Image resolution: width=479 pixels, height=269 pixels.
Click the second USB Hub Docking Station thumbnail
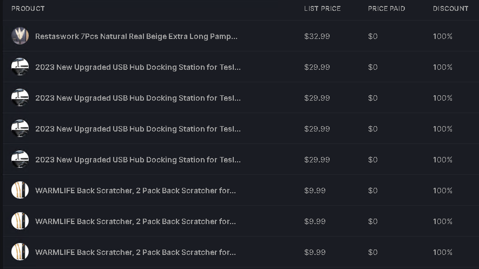[x=20, y=97]
